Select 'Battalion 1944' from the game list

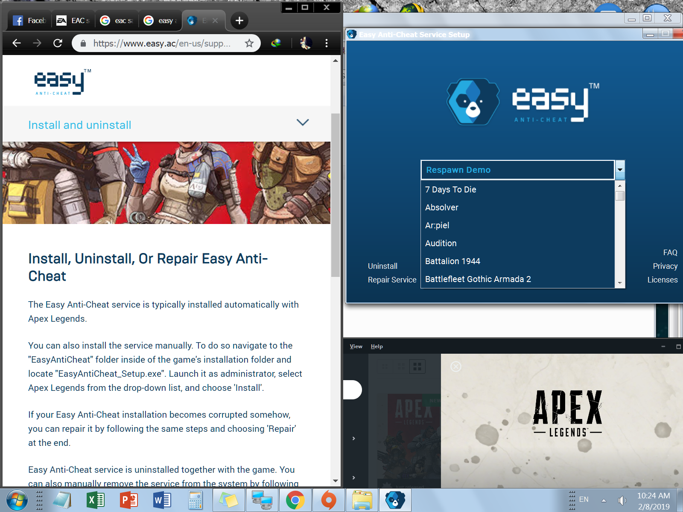tap(517, 261)
